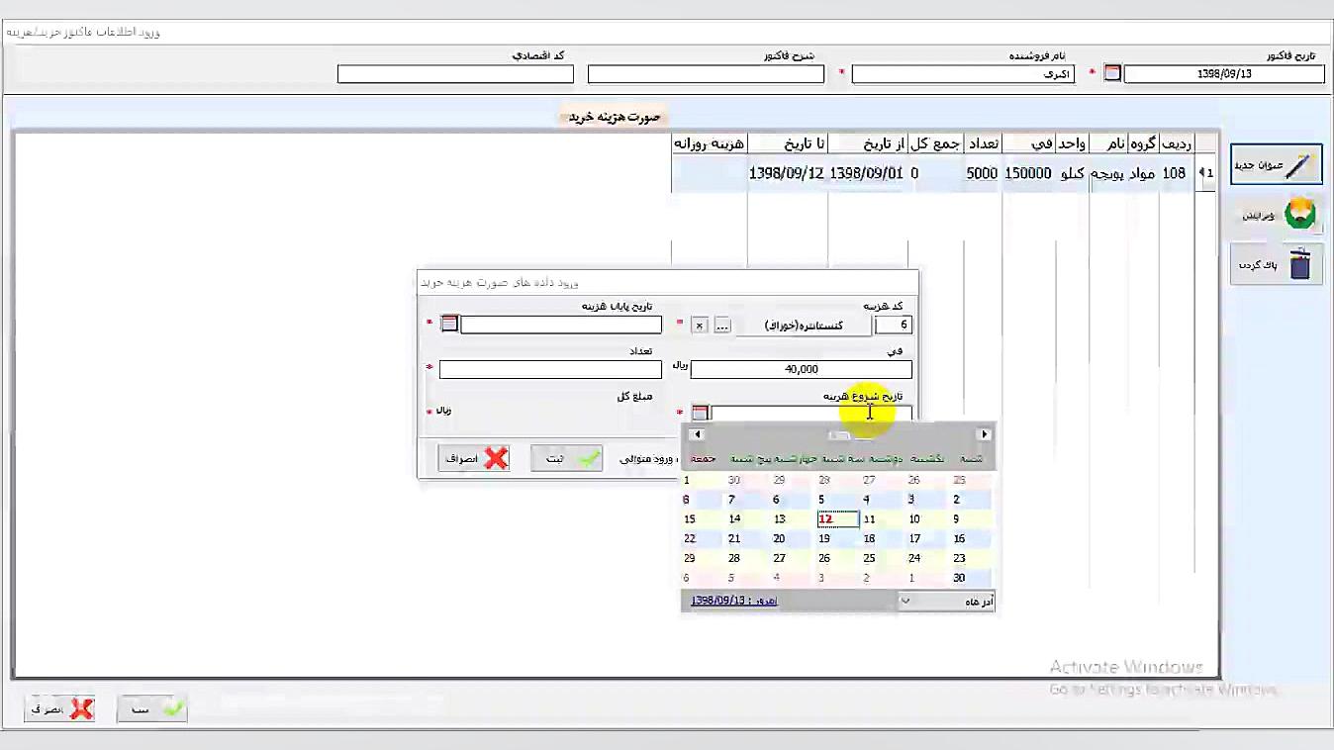Click the cost code field showing 6
This screenshot has width=1334, height=750.
tap(894, 325)
